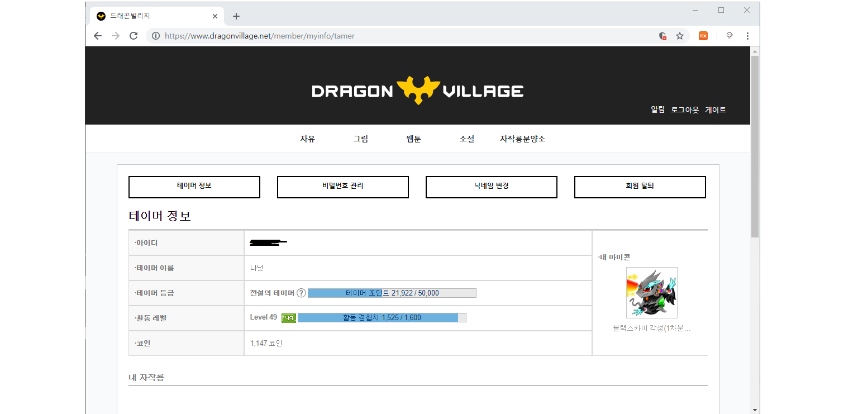Click the 로그아웃 link
Image resolution: width=858 pixels, height=414 pixels.
[x=685, y=110]
